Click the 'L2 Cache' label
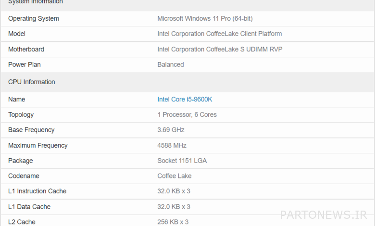Screen dimensions: 375x226 (22, 222)
